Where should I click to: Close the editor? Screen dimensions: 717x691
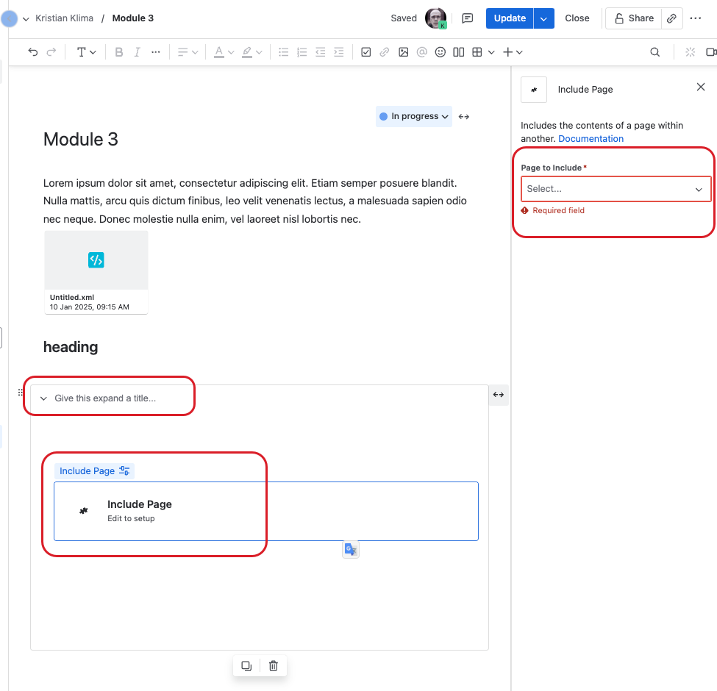coord(577,18)
